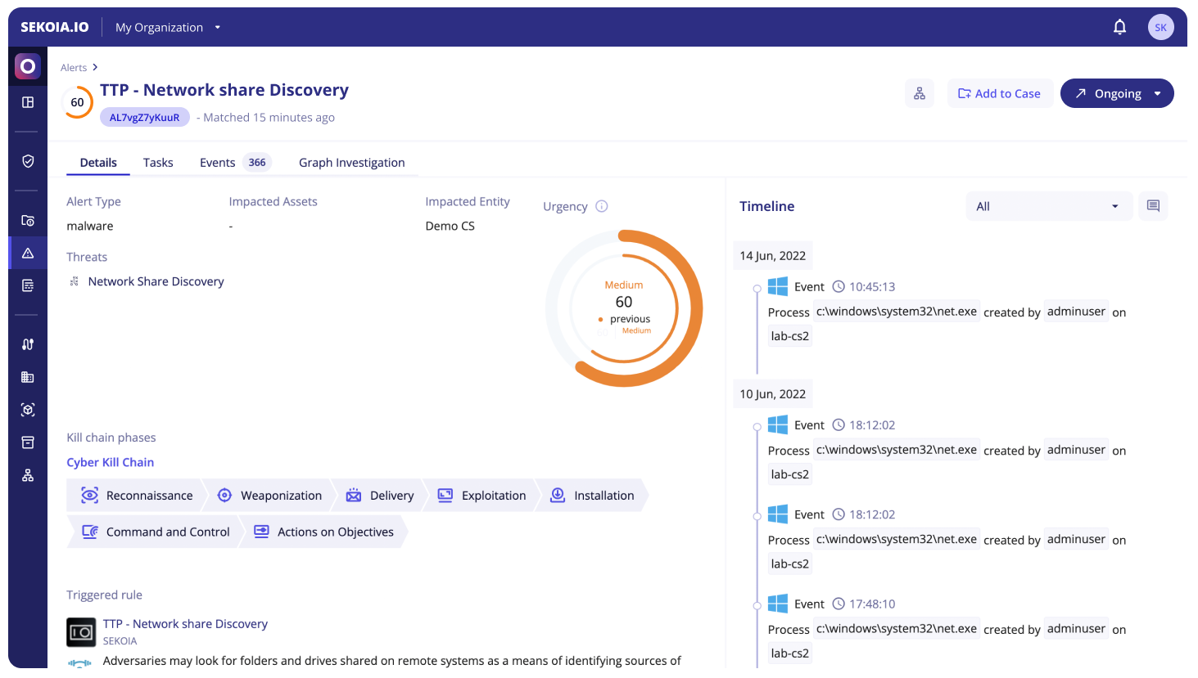Expand the My Organization dropdown

[168, 27]
